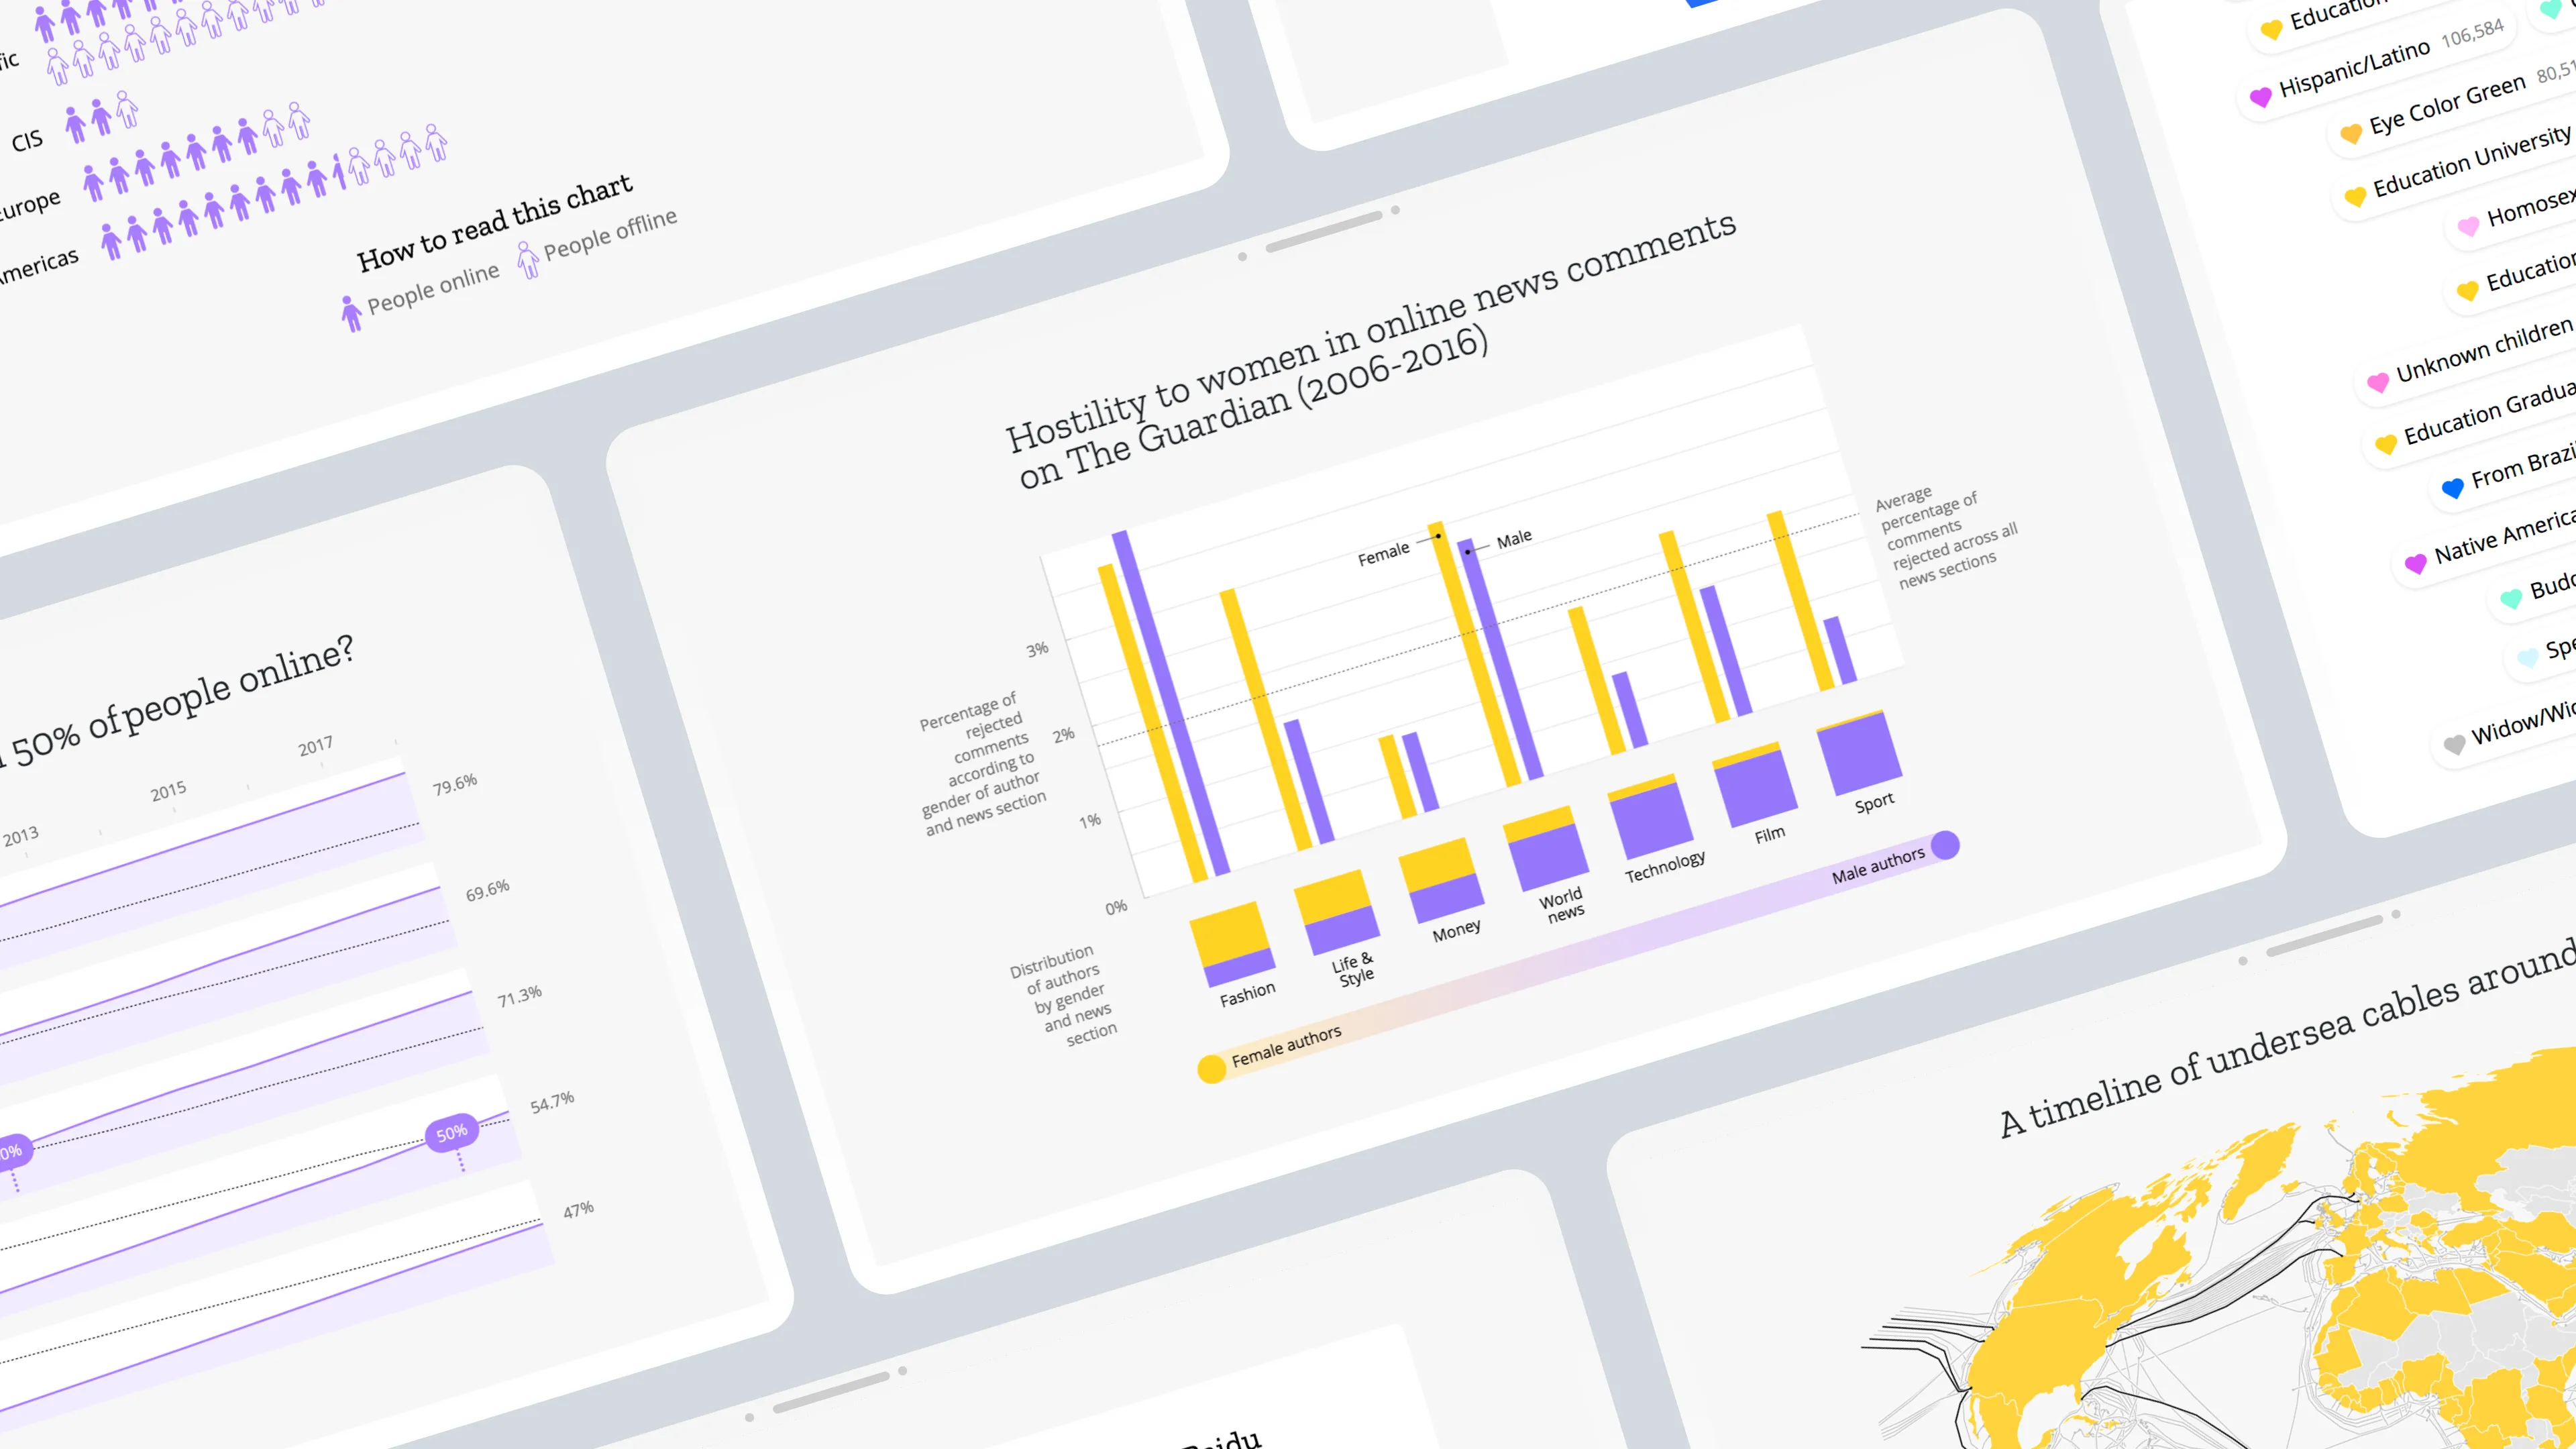Click the 'Male' bar label in chart

(1514, 539)
